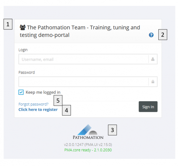
Task: Click the portal title heading text
Action: click(x=80, y=31)
